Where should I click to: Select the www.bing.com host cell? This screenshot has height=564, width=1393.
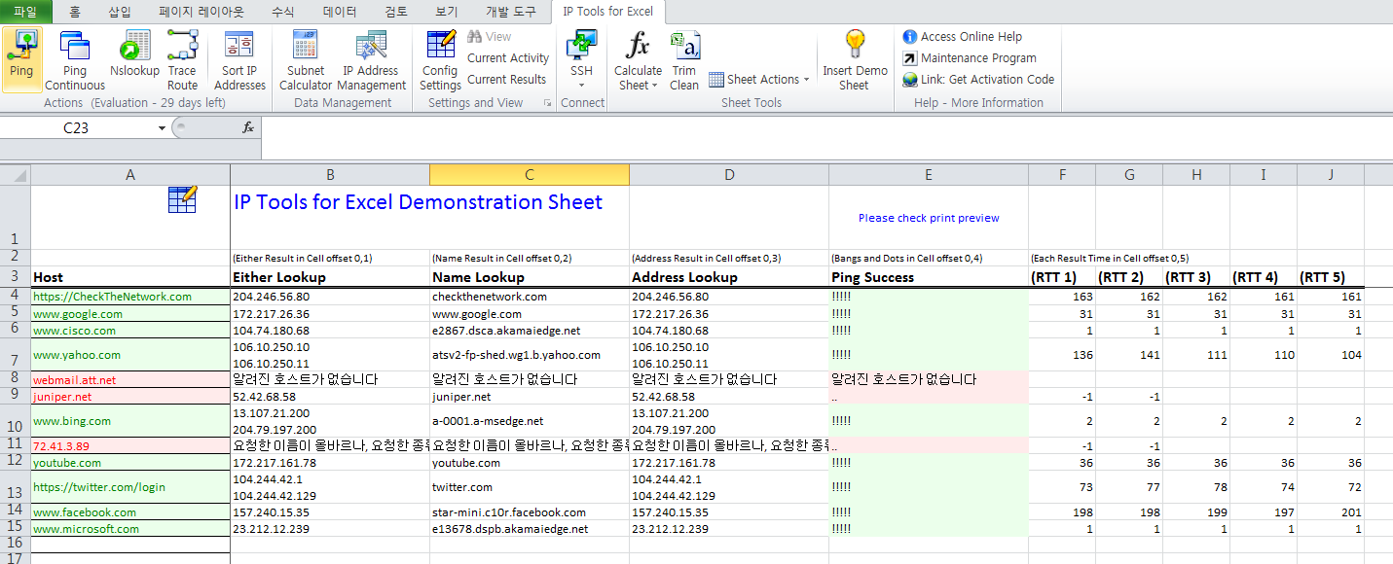pos(130,421)
